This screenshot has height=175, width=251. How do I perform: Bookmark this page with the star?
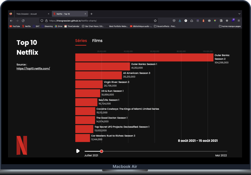(x=155, y=21)
